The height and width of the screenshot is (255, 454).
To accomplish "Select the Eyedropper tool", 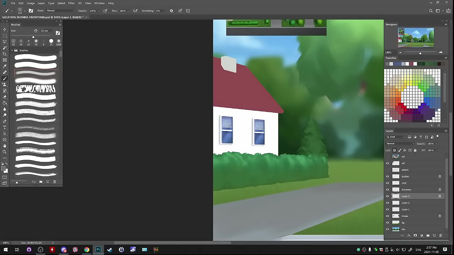I will (x=5, y=66).
